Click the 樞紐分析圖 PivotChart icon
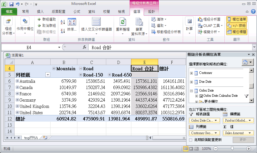The width and height of the screenshot is (257, 153). (200, 19)
